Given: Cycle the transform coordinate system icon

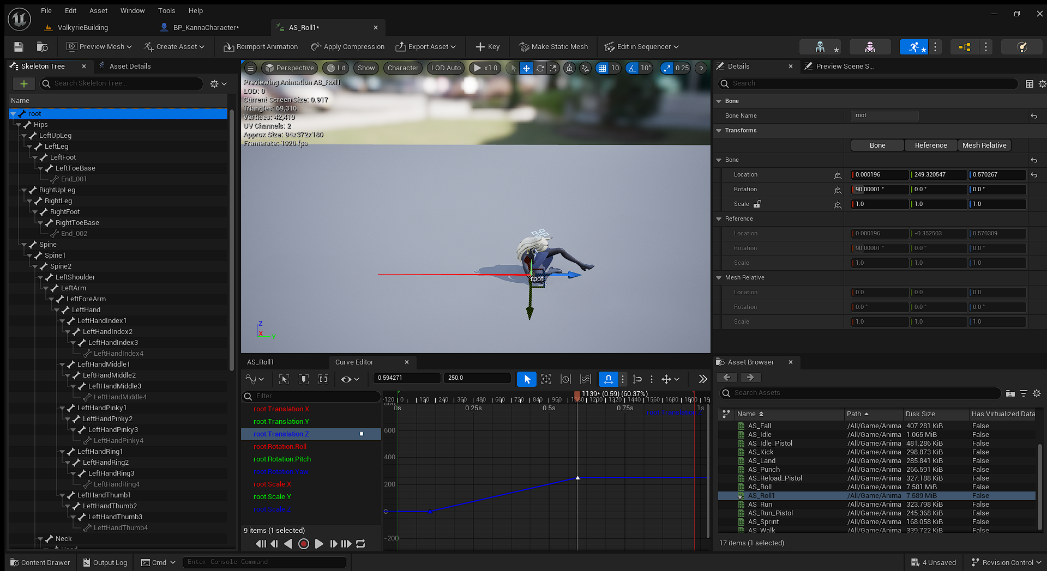Looking at the screenshot, I should (x=569, y=68).
